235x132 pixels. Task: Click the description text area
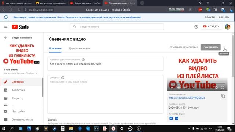(x=105, y=94)
